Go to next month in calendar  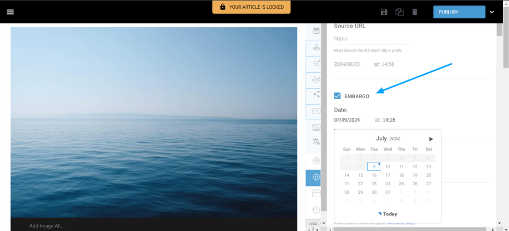(x=431, y=139)
